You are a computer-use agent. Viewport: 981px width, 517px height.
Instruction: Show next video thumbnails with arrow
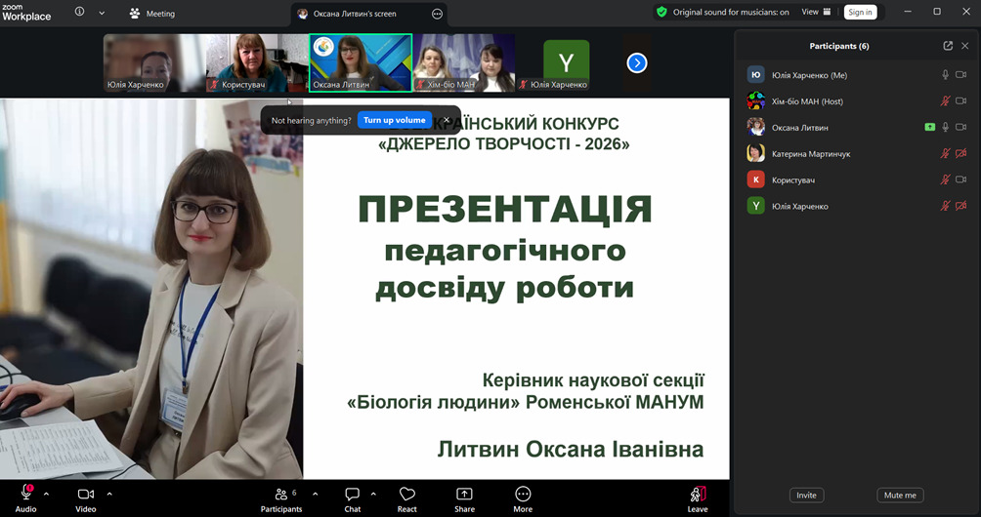coord(637,62)
